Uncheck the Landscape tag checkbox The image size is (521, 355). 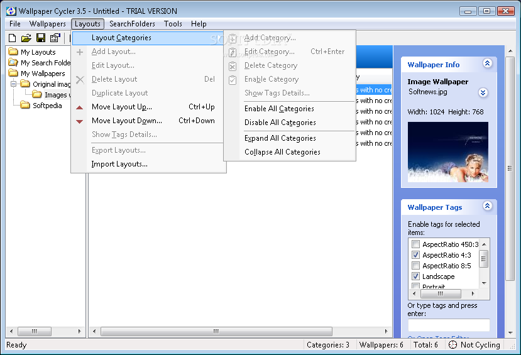coord(415,276)
